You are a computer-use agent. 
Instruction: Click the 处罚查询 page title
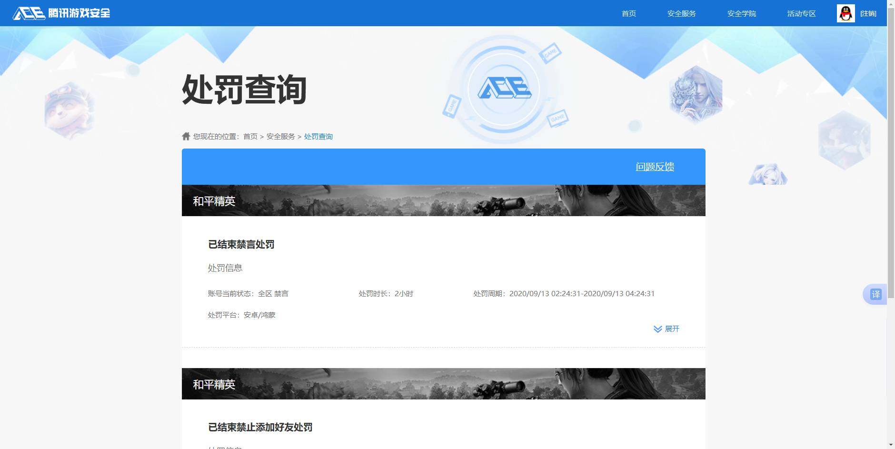pos(244,90)
